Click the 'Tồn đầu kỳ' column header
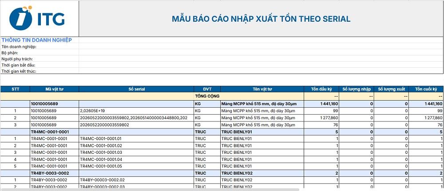The image size is (444, 191). [x=321, y=89]
